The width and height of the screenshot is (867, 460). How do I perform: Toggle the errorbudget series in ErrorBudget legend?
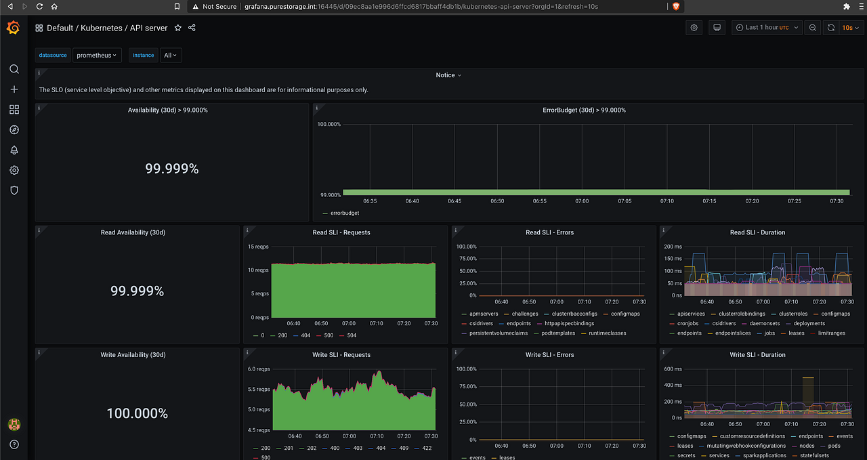tap(345, 213)
